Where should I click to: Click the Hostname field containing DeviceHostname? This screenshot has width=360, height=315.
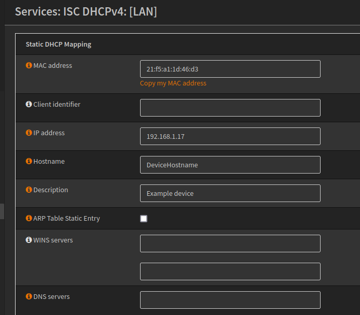coord(230,165)
